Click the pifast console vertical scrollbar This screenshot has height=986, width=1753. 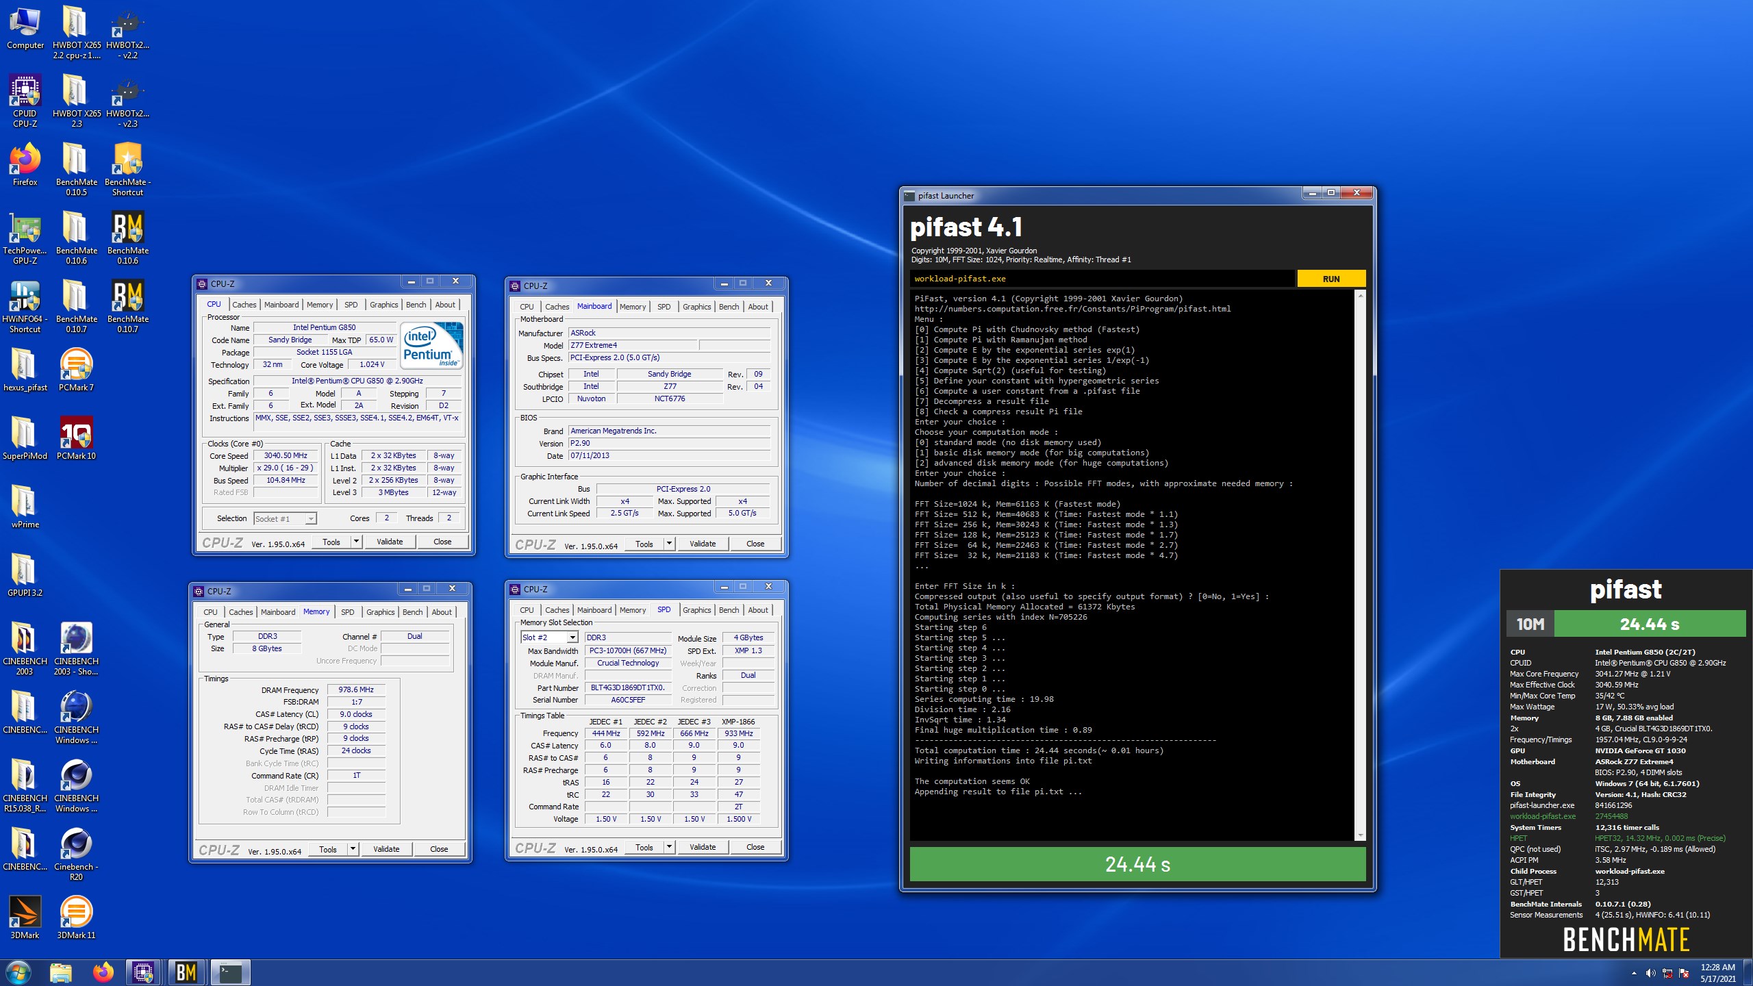[x=1361, y=565]
